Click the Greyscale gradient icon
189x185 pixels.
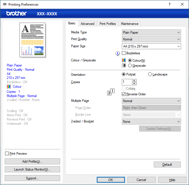(124, 65)
